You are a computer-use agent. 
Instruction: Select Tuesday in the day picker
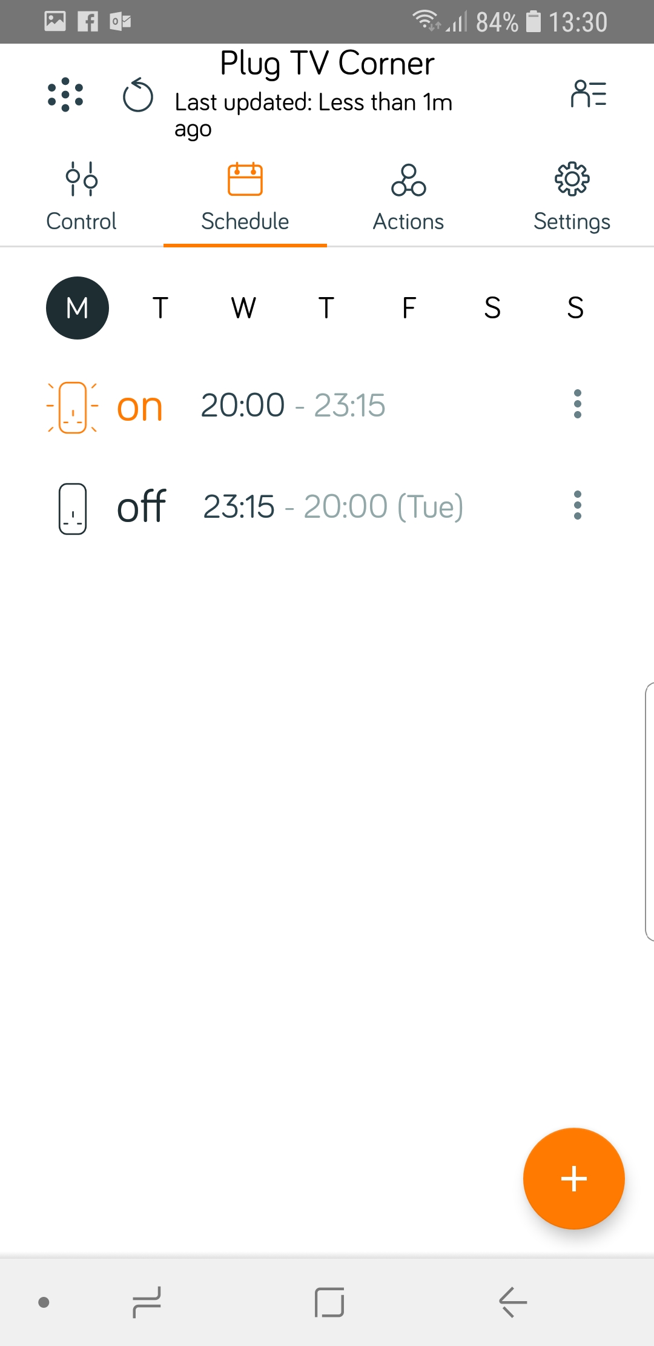pyautogui.click(x=160, y=308)
